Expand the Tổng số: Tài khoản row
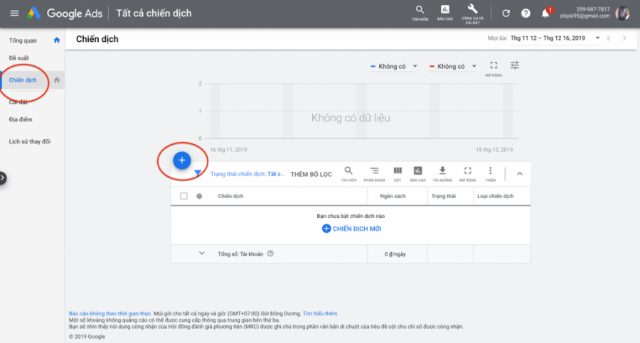 coord(202,254)
